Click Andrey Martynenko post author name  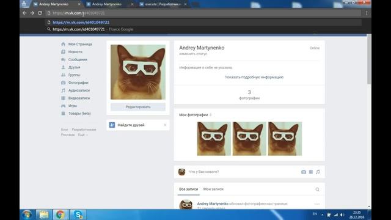pos(213,204)
